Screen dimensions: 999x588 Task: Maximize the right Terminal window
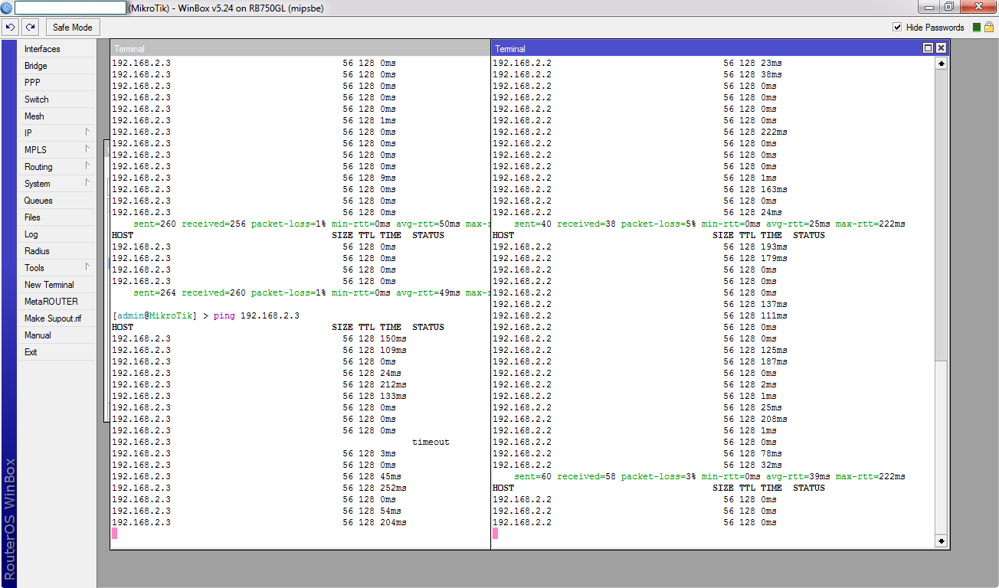click(x=929, y=48)
